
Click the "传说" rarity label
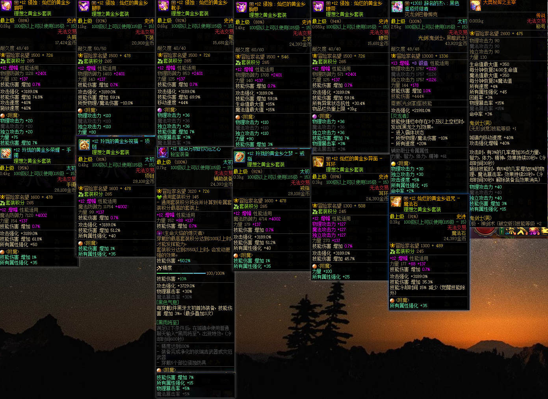tap(541, 15)
